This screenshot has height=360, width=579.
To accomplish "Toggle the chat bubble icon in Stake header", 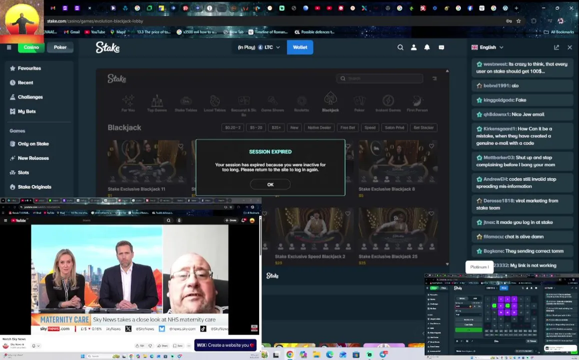I will [441, 47].
